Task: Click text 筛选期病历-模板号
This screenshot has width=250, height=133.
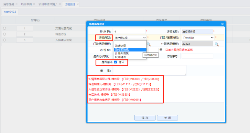Action: point(100,84)
